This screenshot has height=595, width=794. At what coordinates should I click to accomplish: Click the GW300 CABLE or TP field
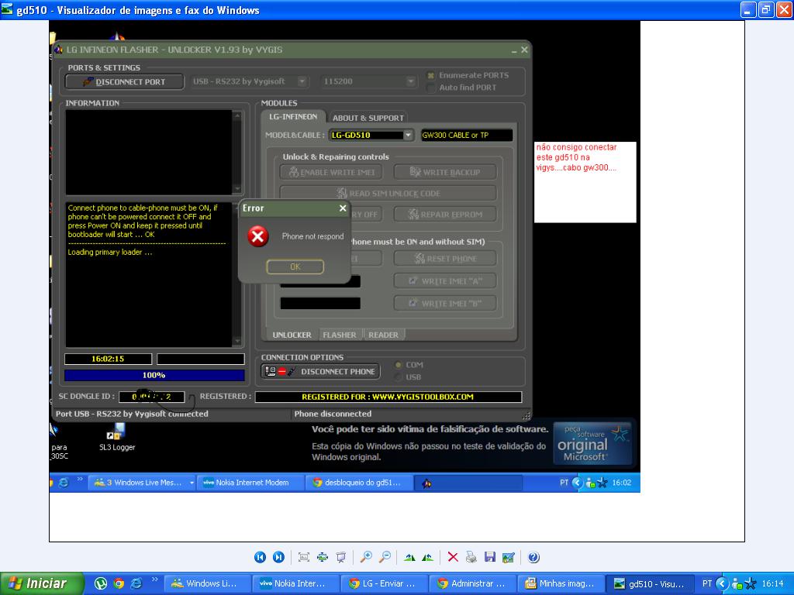pyautogui.click(x=467, y=135)
